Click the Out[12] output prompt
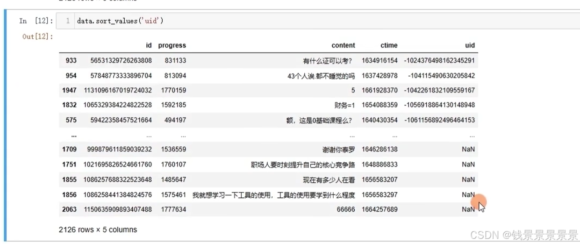580x244 pixels. 38,36
